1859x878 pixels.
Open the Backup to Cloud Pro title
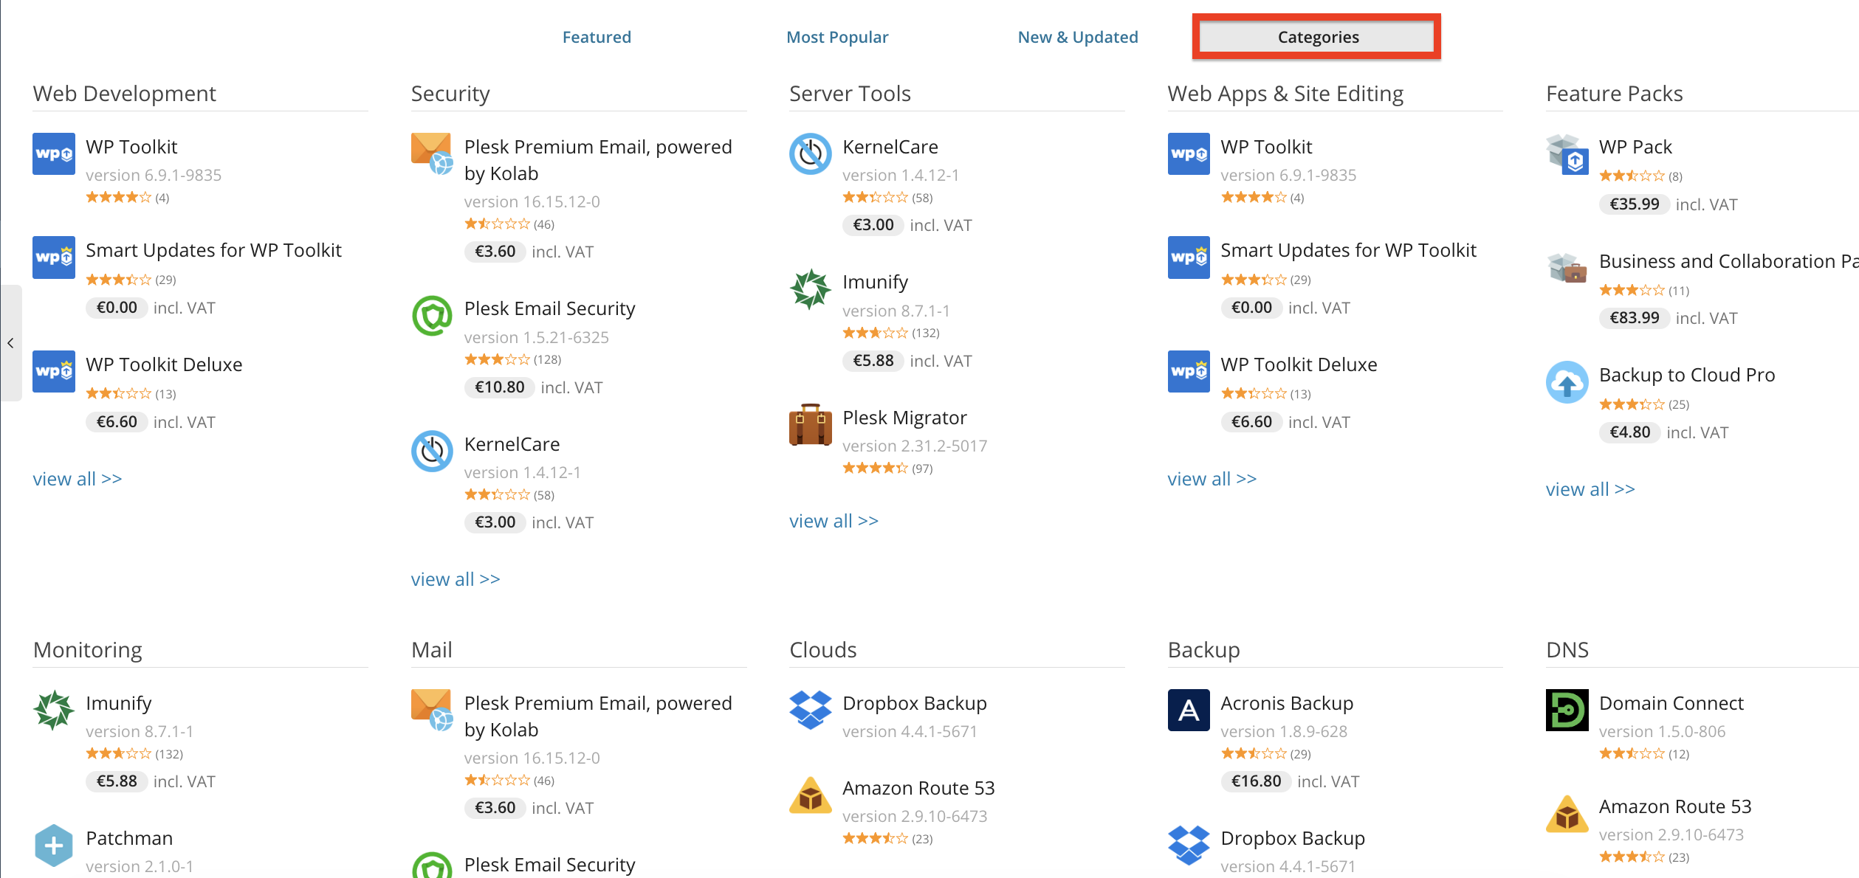[x=1687, y=375]
